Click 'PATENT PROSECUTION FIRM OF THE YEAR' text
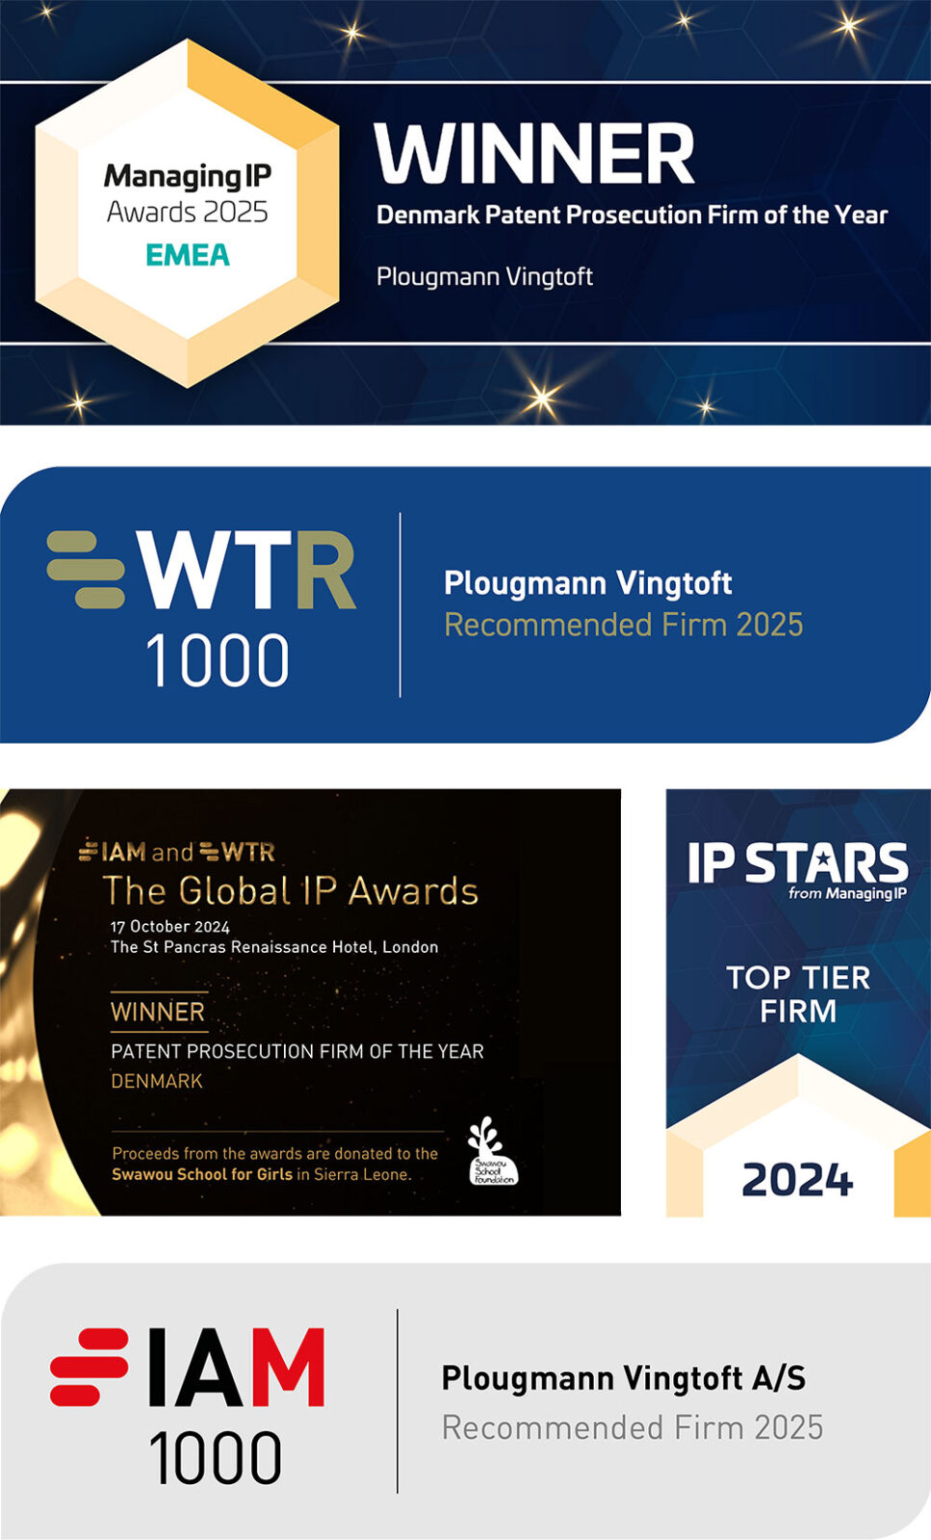Image resolution: width=931 pixels, height=1540 pixels. (x=297, y=1052)
